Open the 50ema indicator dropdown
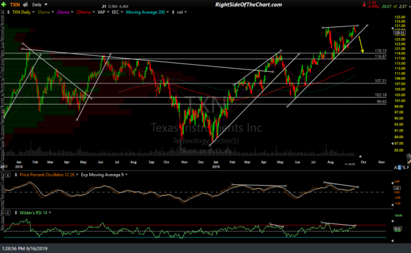This screenshot has width=411, height=253. [53, 12]
